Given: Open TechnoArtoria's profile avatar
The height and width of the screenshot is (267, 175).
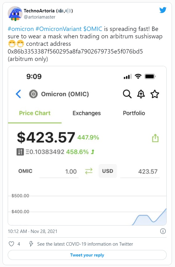Looking at the screenshot, I should (15, 13).
